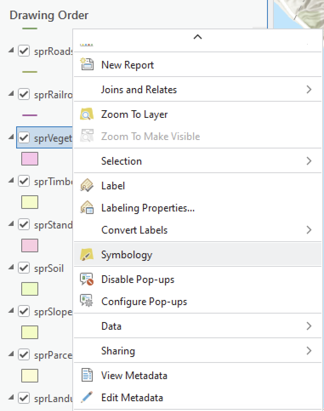Collapse the sprSoil layer tree arrow
This screenshot has height=411, width=324.
coord(11,268)
